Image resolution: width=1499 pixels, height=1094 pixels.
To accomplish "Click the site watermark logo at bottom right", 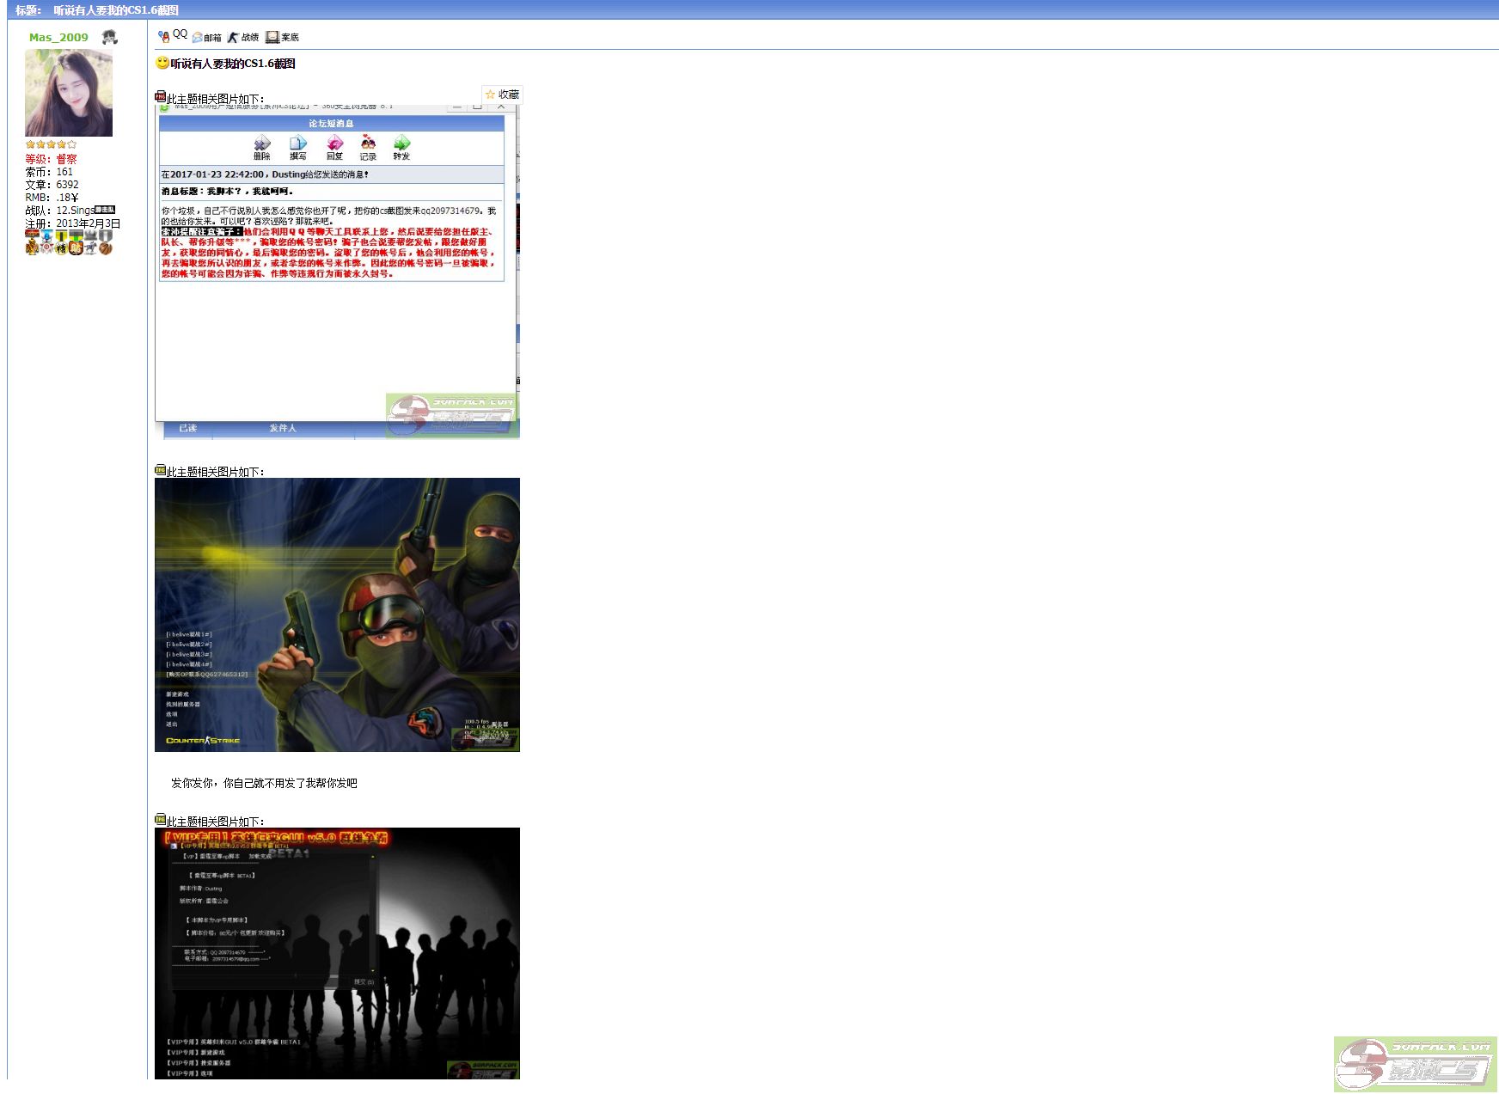I will (1415, 1064).
